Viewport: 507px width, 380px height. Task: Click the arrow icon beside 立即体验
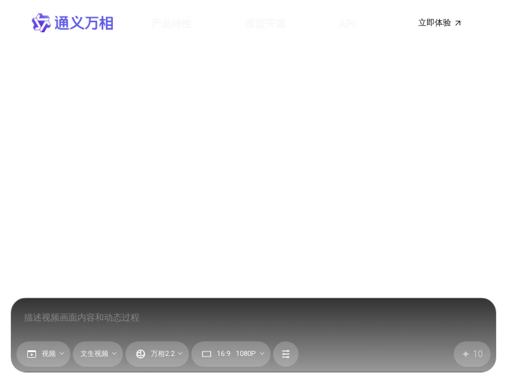(458, 23)
